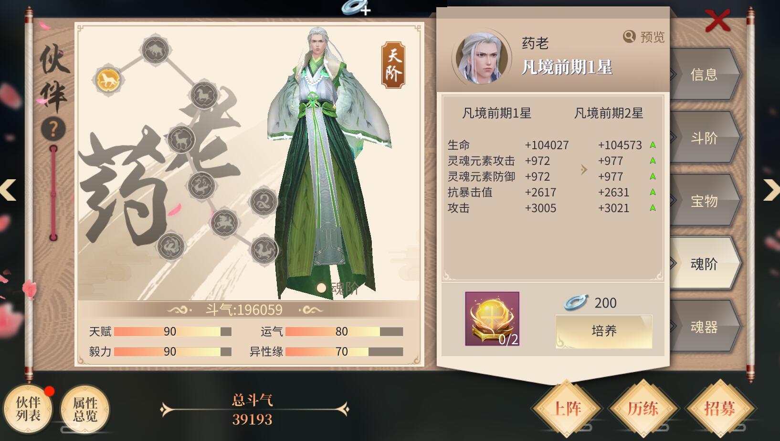Click the red vertical slider bar
This screenshot has height=441, width=780.
[53, 193]
